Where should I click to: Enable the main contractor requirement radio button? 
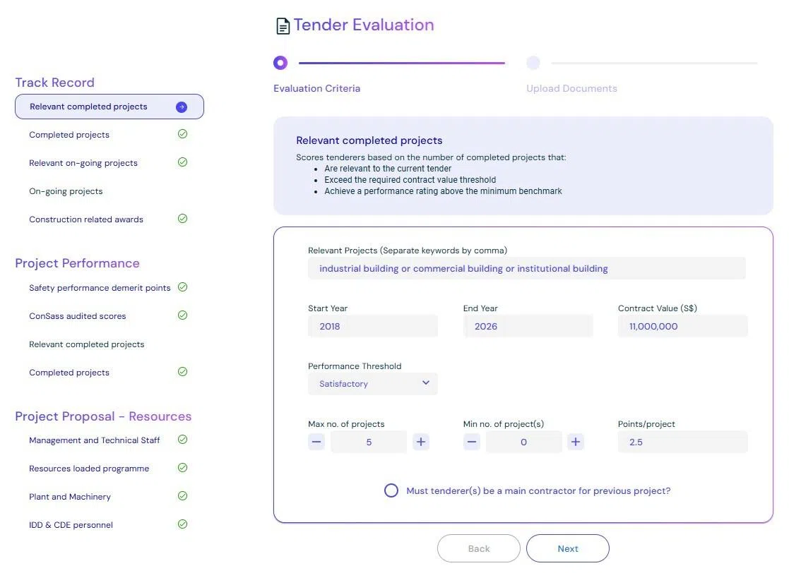point(391,490)
